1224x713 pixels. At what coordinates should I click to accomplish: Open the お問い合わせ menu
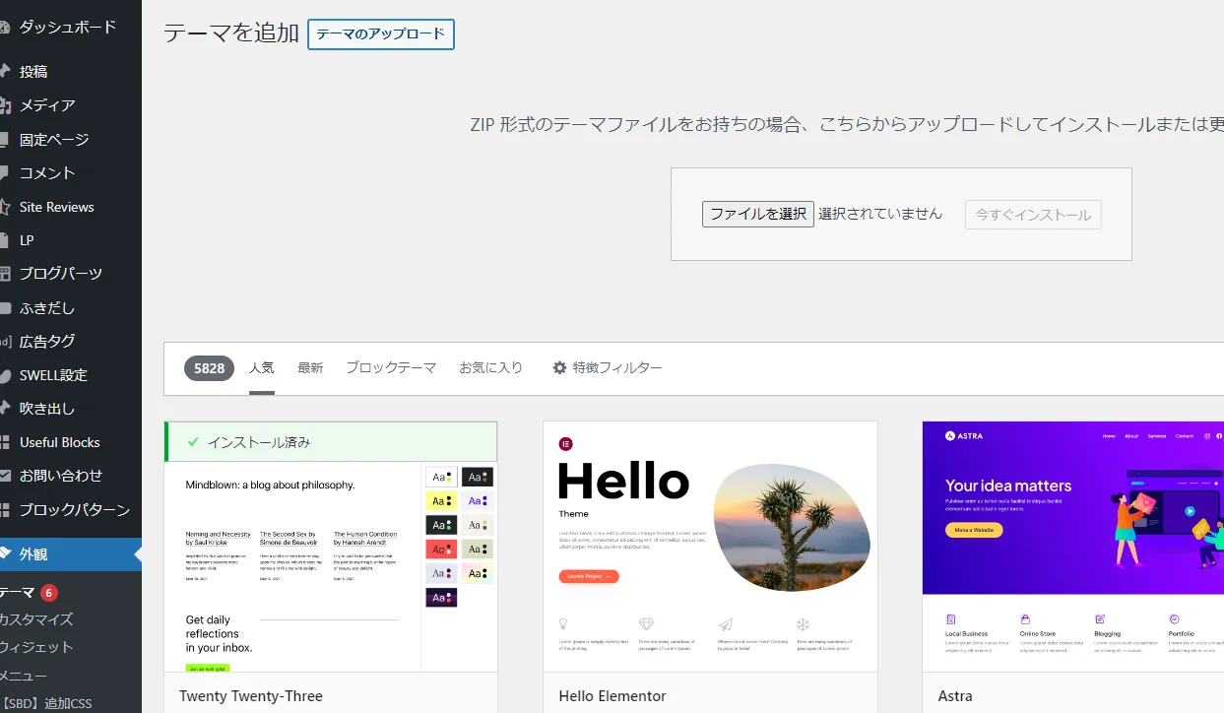point(61,476)
